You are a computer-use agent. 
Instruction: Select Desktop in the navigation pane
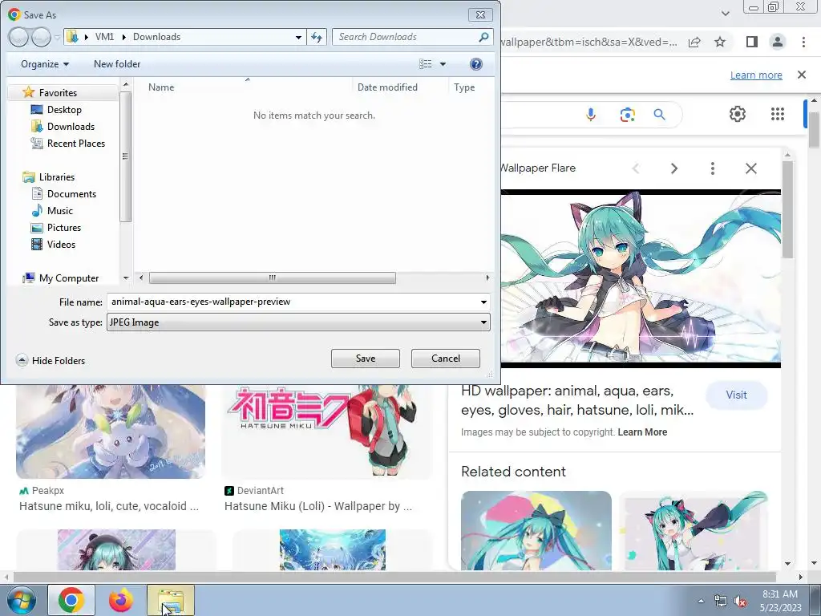(64, 109)
